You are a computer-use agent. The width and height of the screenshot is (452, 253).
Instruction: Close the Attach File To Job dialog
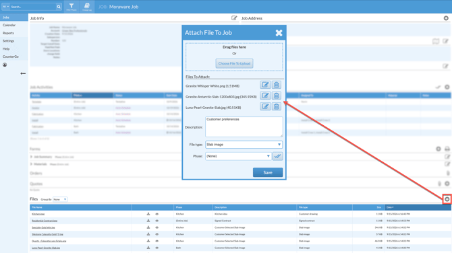279,33
